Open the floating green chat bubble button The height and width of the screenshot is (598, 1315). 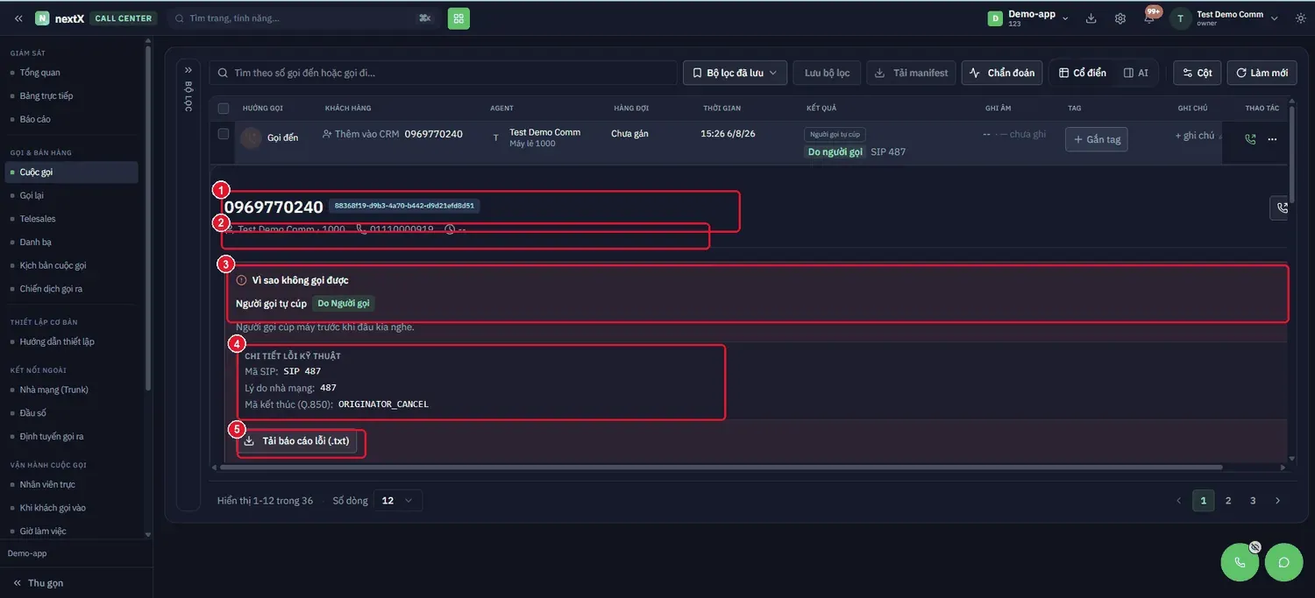1283,562
